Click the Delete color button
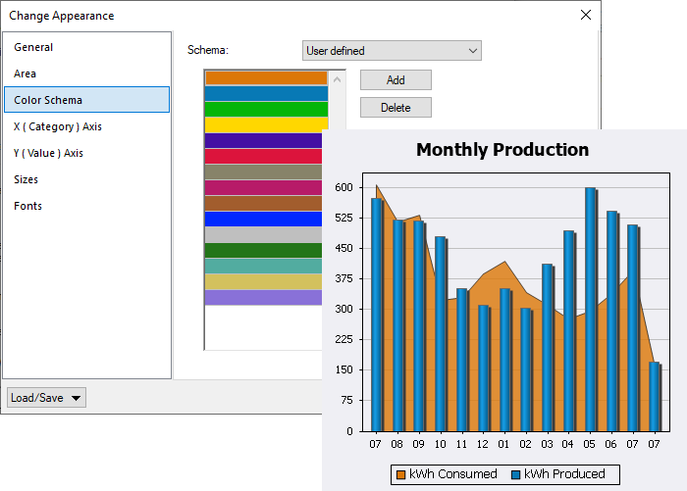 [396, 108]
